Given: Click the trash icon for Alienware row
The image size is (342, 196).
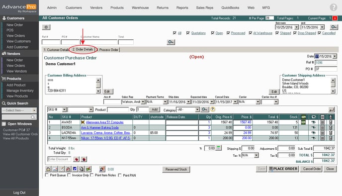Looking at the screenshot, I should tap(331, 122).
